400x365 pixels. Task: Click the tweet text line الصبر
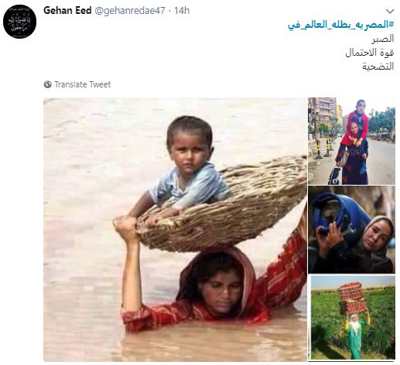pos(383,39)
